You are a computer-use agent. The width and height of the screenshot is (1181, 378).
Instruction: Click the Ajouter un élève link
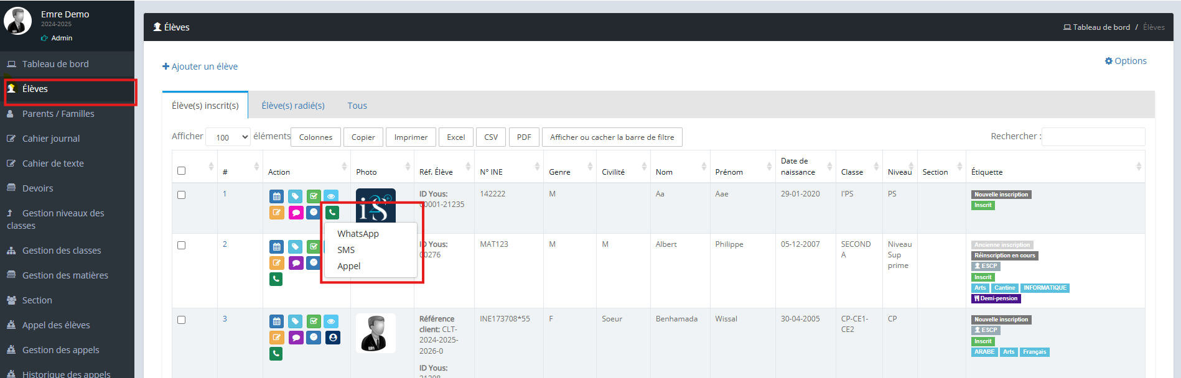tap(200, 67)
